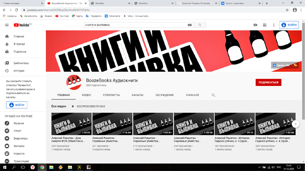Click the top-right Войти sign-in button
This screenshot has height=171, width=305.
(x=289, y=25)
